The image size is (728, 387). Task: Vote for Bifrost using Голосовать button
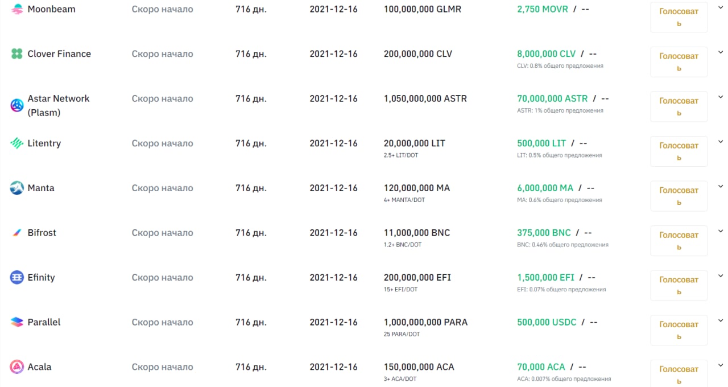tap(679, 241)
